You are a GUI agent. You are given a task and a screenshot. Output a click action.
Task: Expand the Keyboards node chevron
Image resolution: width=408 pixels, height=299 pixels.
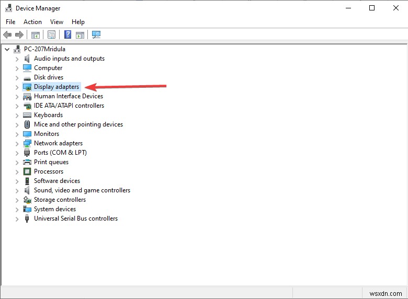tap(17, 116)
